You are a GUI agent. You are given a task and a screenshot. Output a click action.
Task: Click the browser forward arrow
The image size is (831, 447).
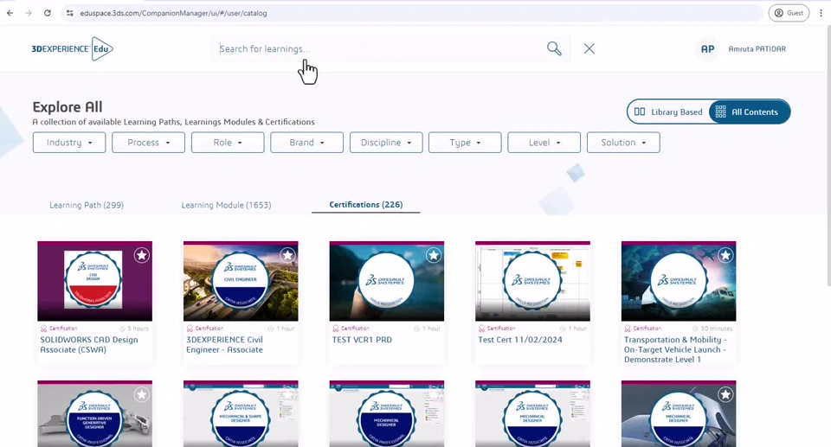29,13
